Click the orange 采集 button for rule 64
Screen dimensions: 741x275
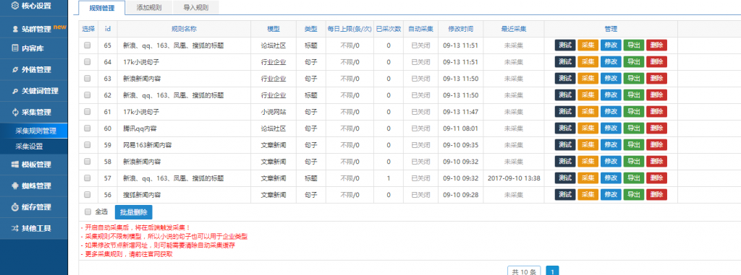click(588, 62)
